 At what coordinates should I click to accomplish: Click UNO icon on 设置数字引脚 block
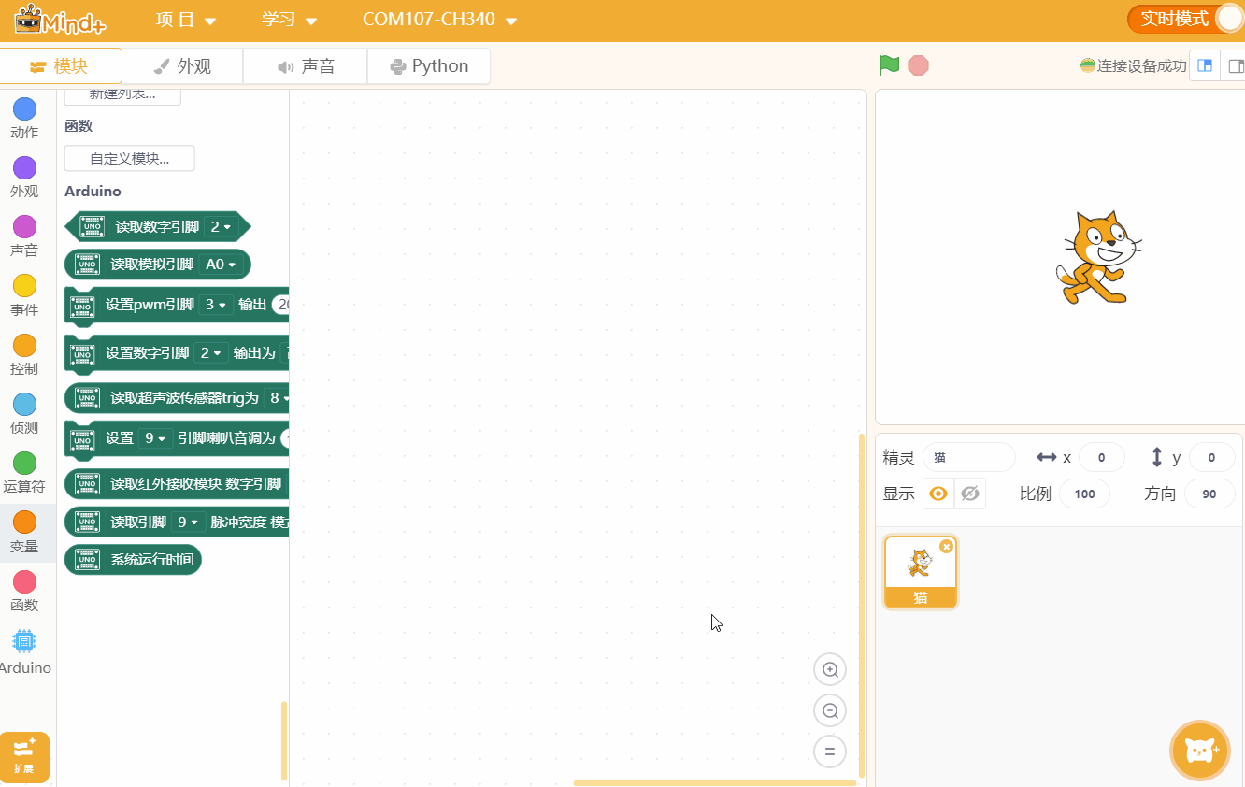click(x=82, y=354)
